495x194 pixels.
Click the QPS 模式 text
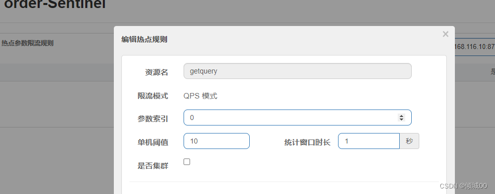(x=201, y=95)
